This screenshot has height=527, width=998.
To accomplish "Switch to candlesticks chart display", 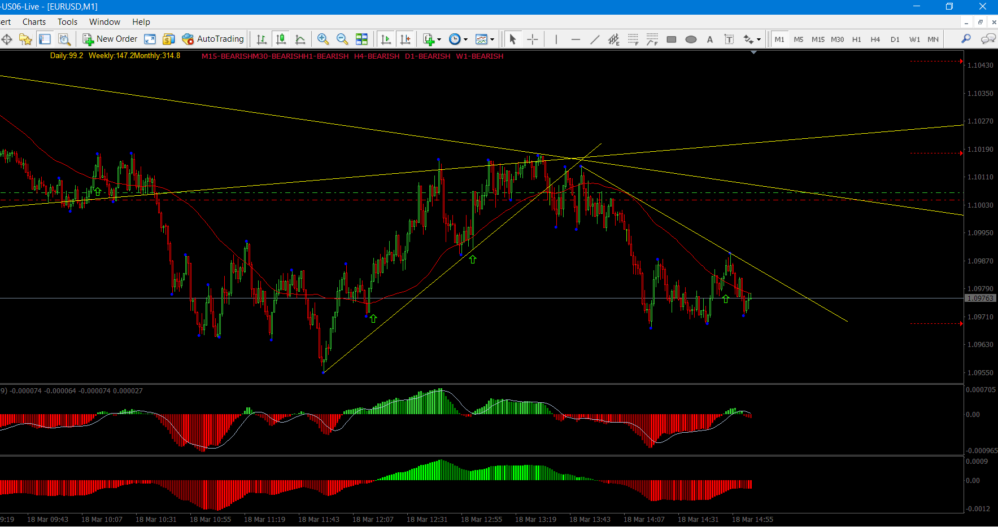I will point(281,39).
